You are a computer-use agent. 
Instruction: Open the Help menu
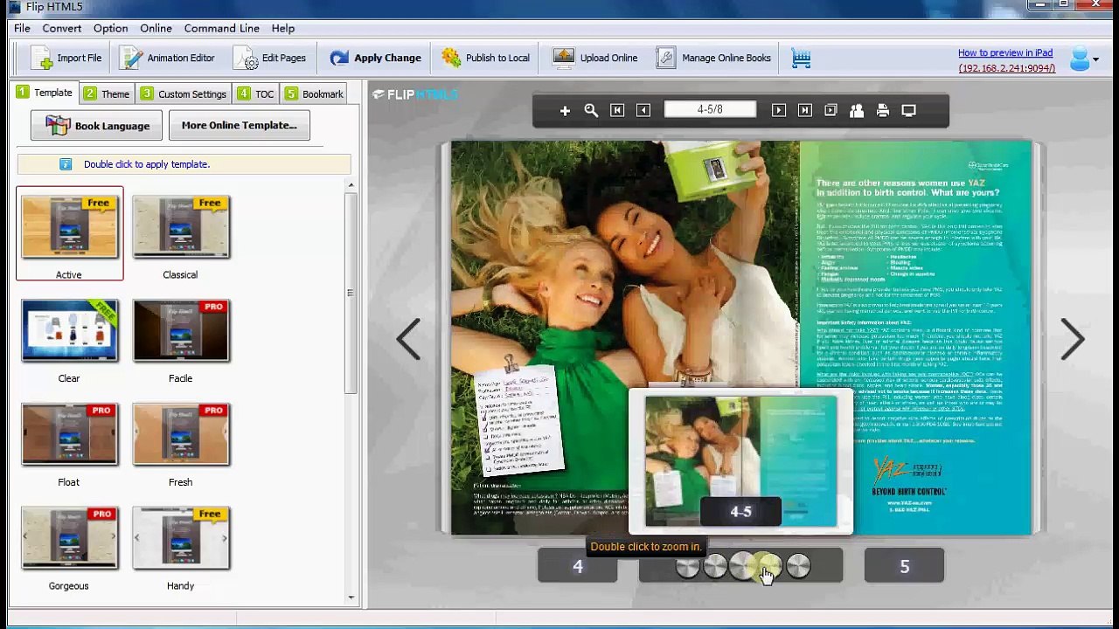[x=283, y=28]
